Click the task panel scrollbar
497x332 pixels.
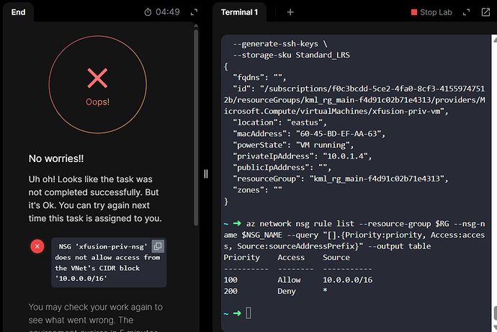(196, 108)
